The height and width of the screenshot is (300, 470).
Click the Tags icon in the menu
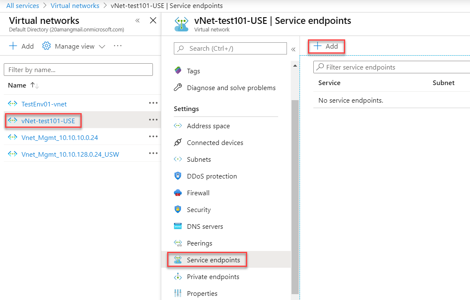click(178, 71)
